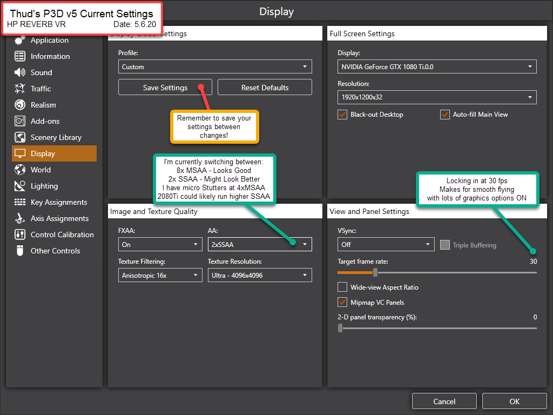Image resolution: width=553 pixels, height=415 pixels.
Task: Enable the Wide-view Aspect Ratio checkbox
Action: point(342,287)
